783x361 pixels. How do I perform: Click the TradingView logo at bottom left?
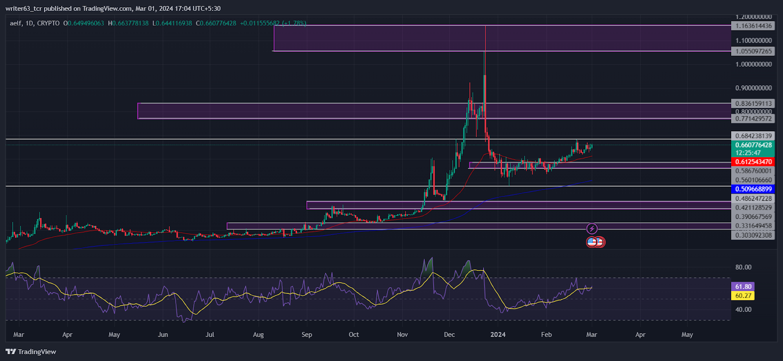(31, 352)
